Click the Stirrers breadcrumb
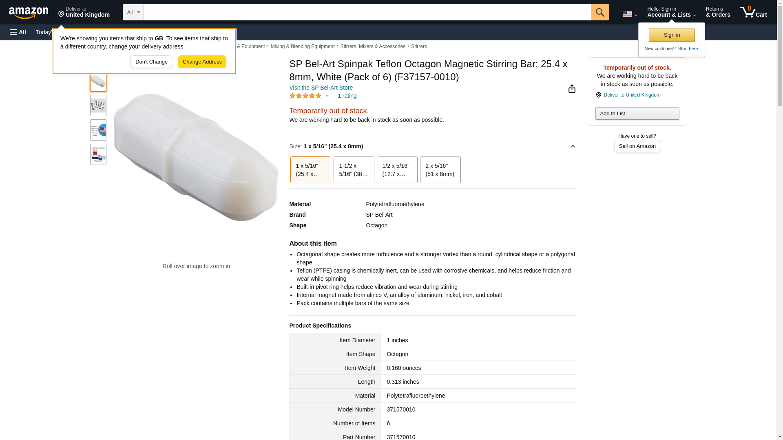The width and height of the screenshot is (783, 440). 419,46
